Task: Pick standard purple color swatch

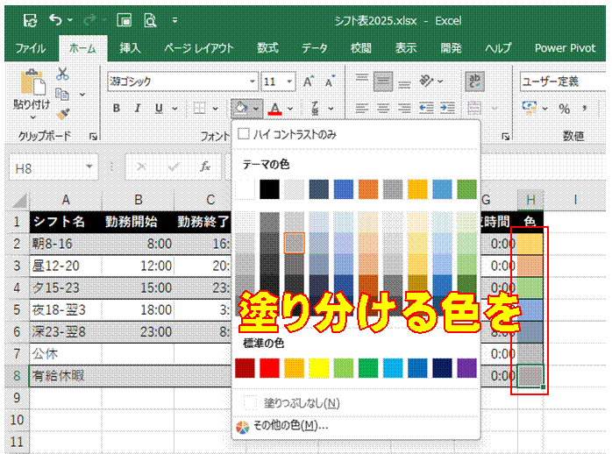Action: coord(466,368)
